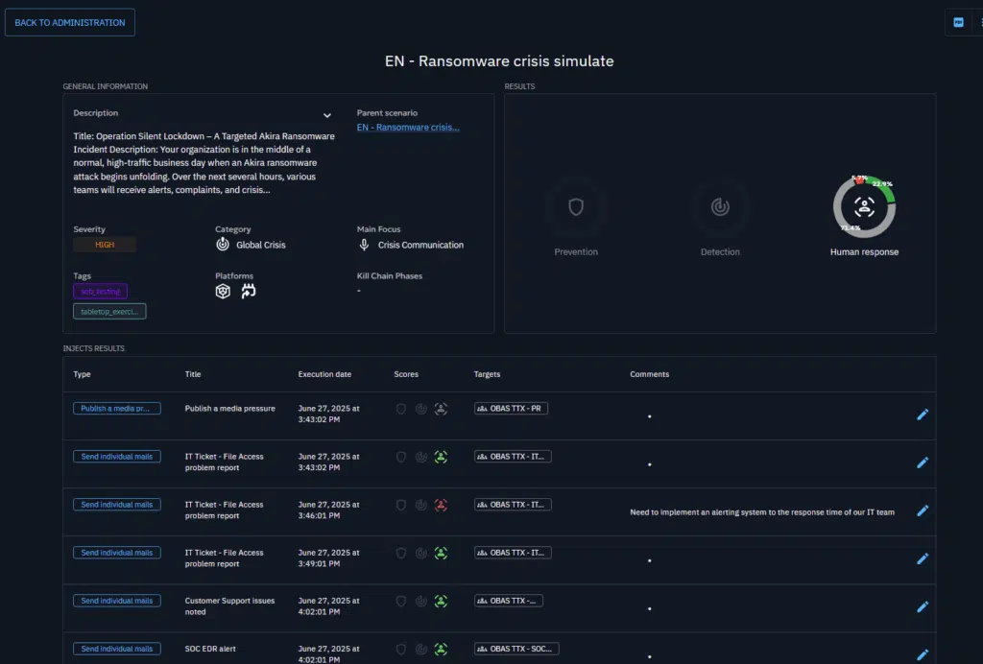
Task: Click the red human response score icon
Action: (x=441, y=505)
